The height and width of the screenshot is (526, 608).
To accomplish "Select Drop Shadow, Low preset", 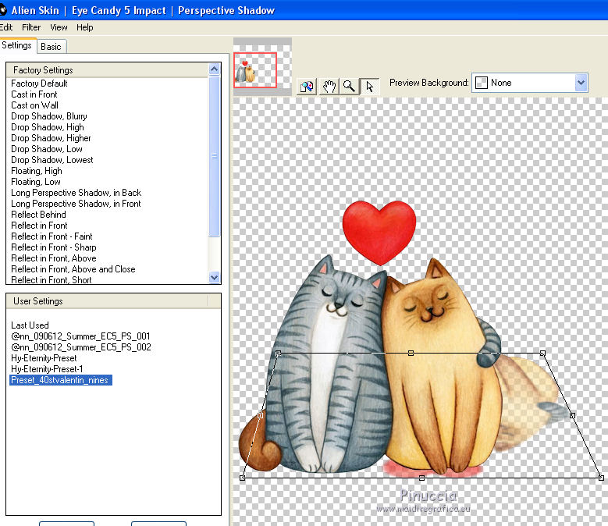I will click(x=47, y=149).
